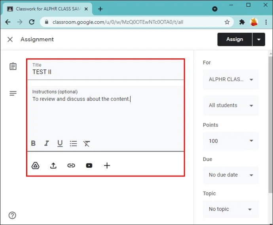
Task: Open the ALPHR CLAS... class dropdown
Action: [231, 79]
